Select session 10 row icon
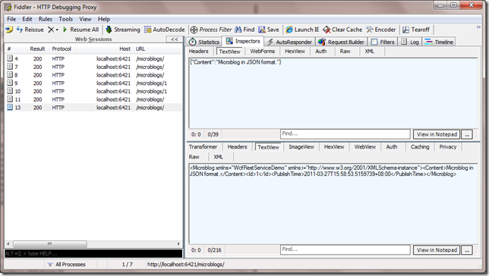 pos(10,91)
